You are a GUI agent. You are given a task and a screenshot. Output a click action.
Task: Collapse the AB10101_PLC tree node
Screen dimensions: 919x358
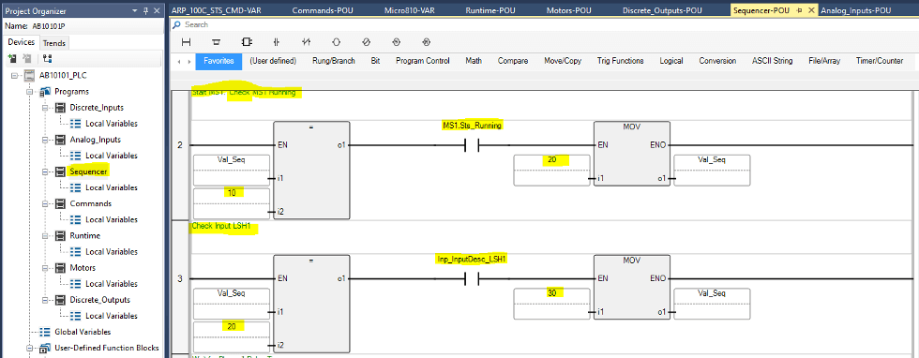(x=14, y=76)
